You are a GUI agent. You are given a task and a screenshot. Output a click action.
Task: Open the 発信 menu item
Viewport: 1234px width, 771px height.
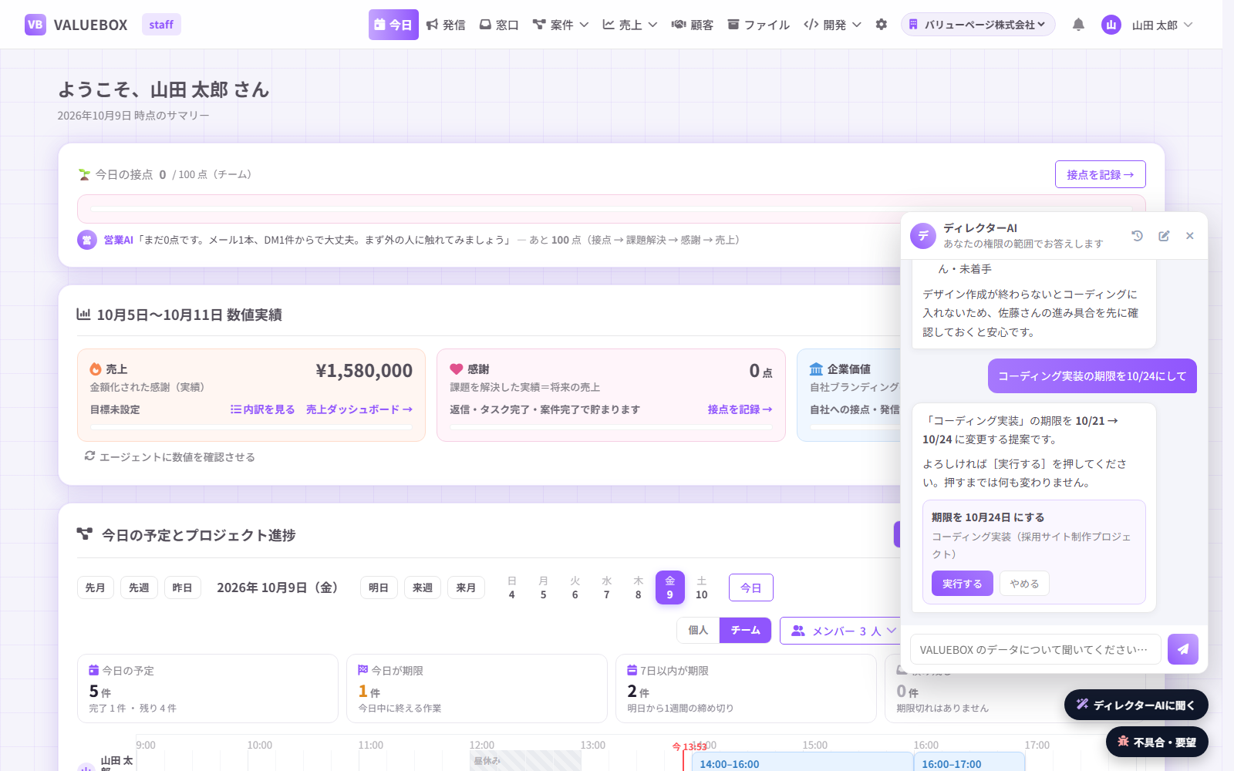click(x=446, y=25)
